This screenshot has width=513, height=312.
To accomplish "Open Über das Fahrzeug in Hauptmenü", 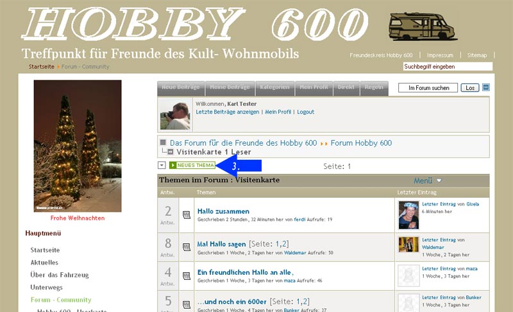I will click(60, 275).
